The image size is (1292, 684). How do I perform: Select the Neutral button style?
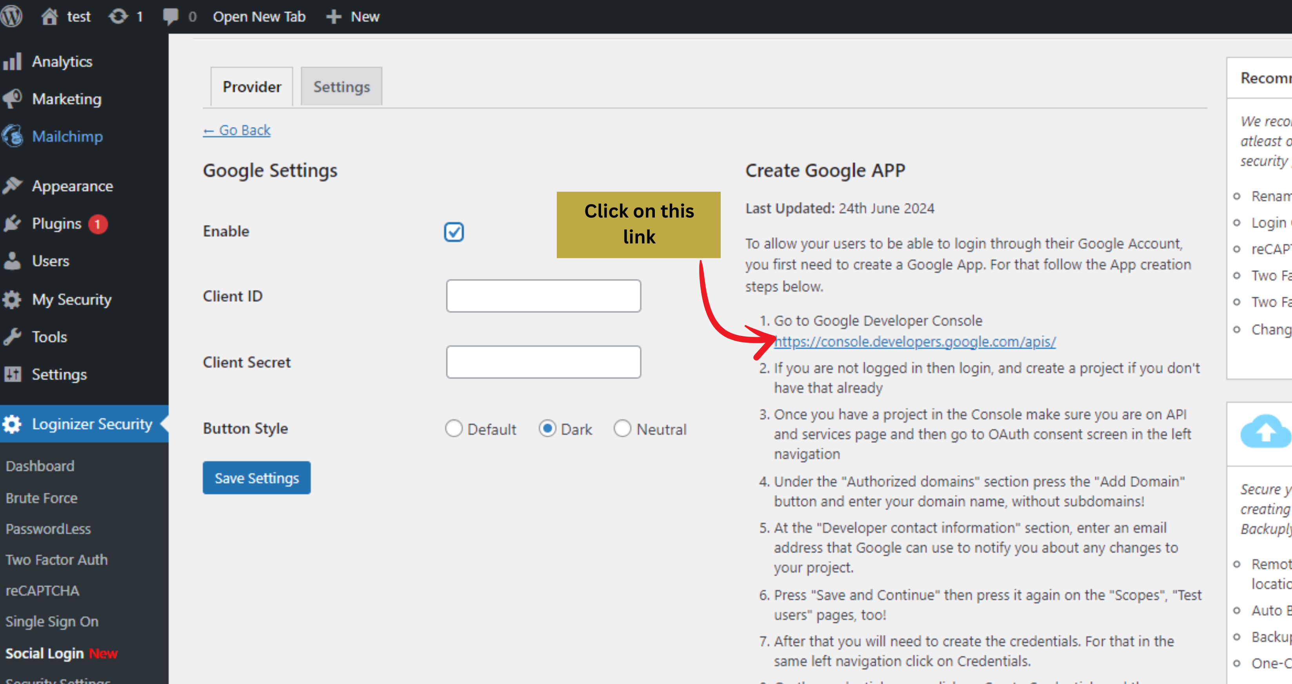pyautogui.click(x=622, y=429)
